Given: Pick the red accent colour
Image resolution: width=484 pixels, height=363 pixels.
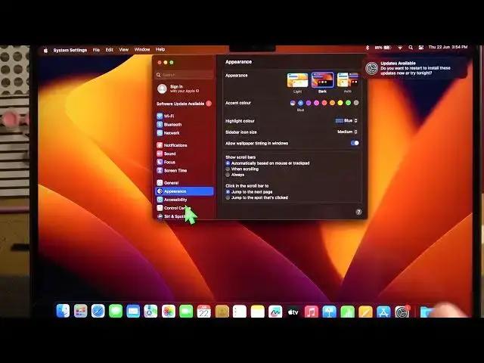Looking at the screenshot, I should (x=324, y=103).
